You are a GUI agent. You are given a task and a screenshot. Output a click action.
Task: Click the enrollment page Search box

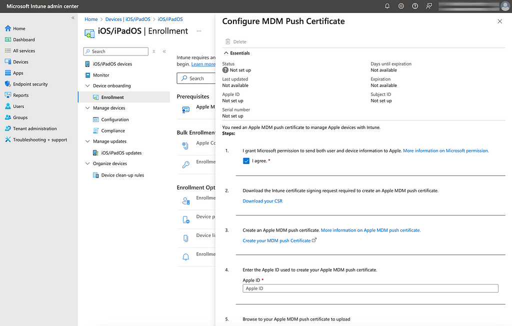[196, 78]
